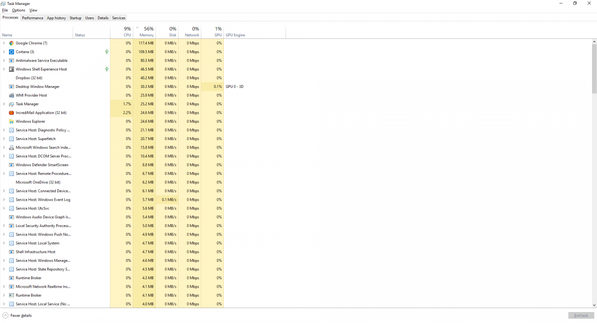Open the File menu
Viewport: 597px width, 323px height.
point(5,10)
